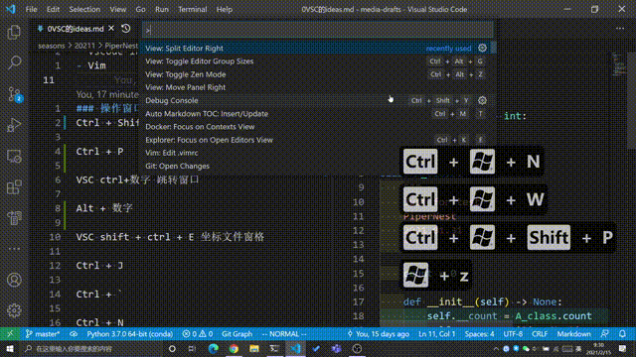Open notifications bell in status bar

tap(622, 334)
